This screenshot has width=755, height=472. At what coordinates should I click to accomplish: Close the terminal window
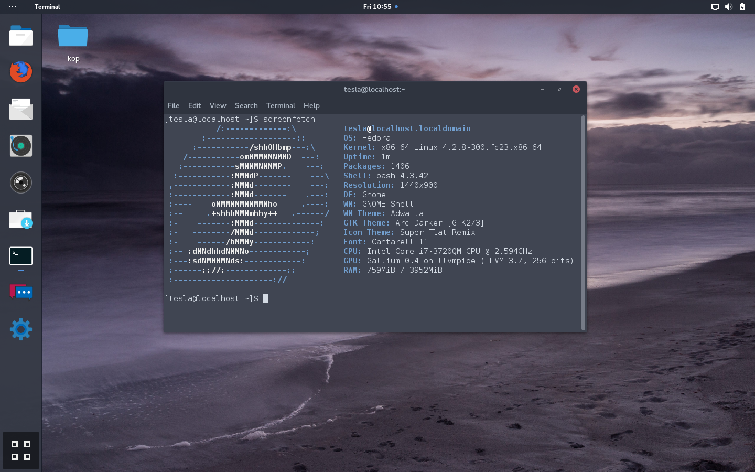pos(576,89)
